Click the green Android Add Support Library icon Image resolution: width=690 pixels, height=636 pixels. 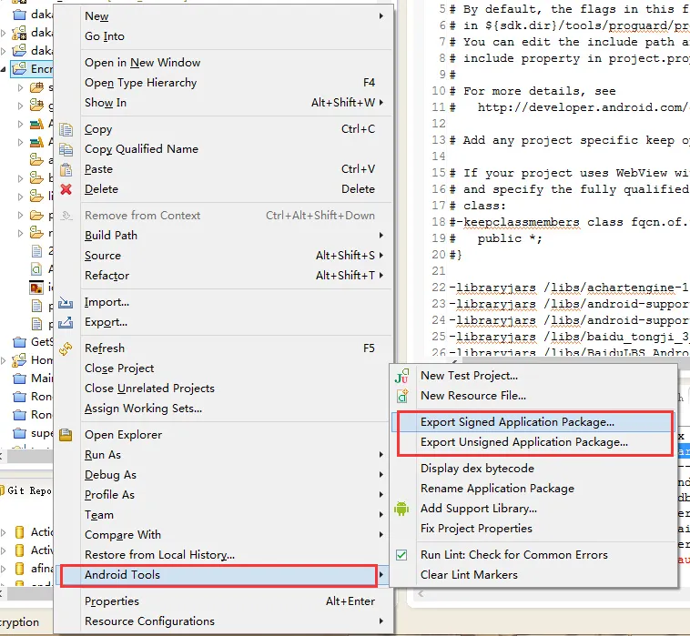(x=401, y=509)
